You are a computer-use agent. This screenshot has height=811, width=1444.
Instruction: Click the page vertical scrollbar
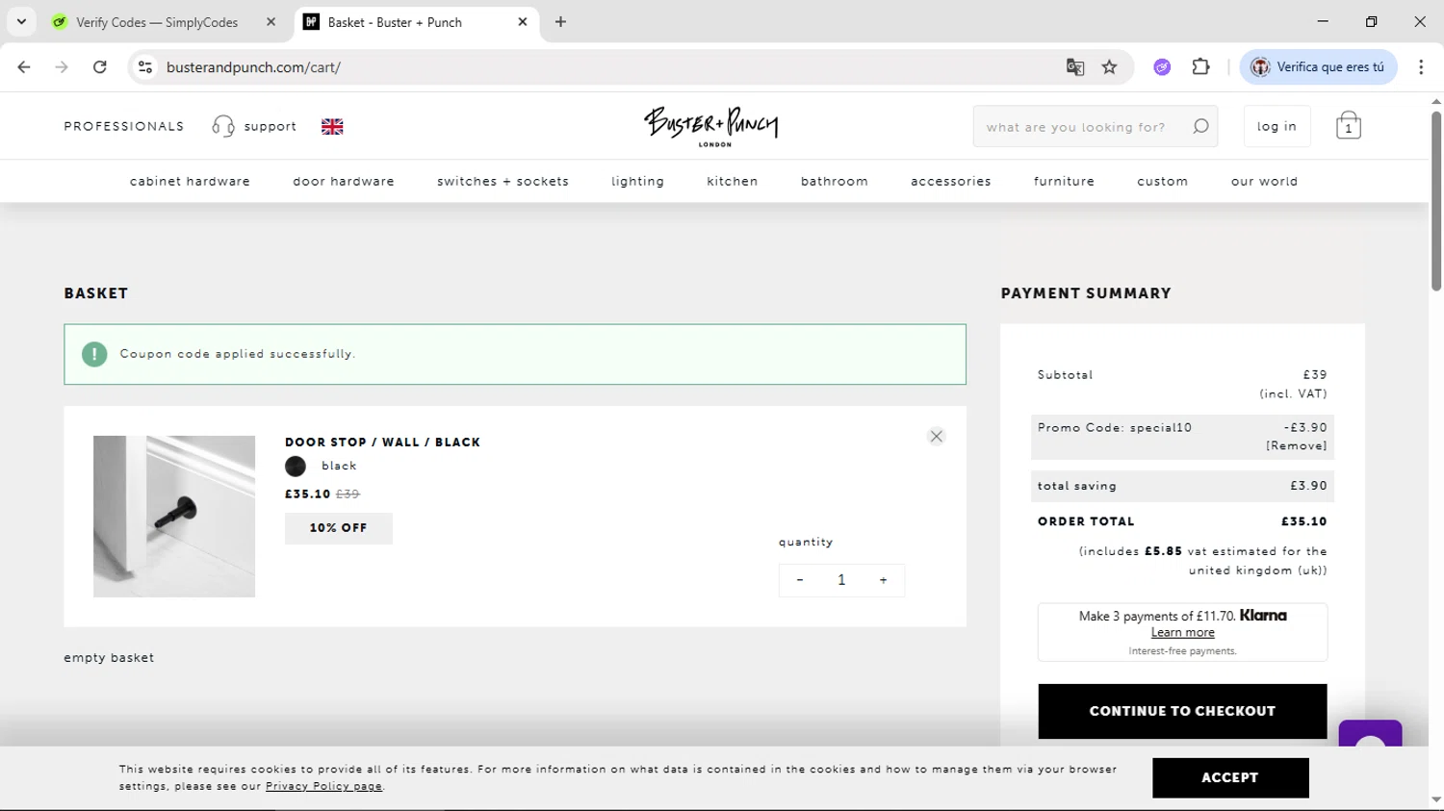click(1435, 200)
